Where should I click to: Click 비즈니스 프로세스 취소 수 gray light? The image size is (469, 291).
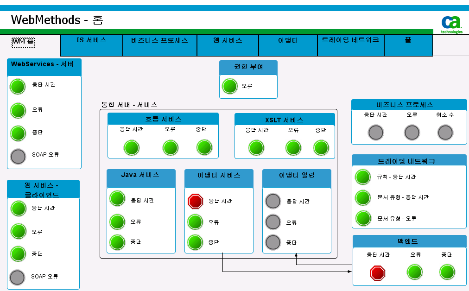tap(445, 133)
